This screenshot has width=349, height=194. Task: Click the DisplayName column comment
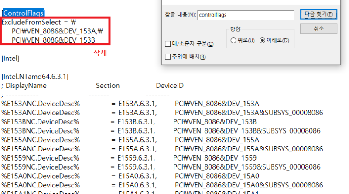pyautogui.click(x=26, y=86)
